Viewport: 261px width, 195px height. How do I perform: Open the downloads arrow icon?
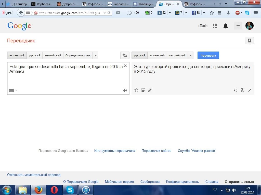point(228,13)
